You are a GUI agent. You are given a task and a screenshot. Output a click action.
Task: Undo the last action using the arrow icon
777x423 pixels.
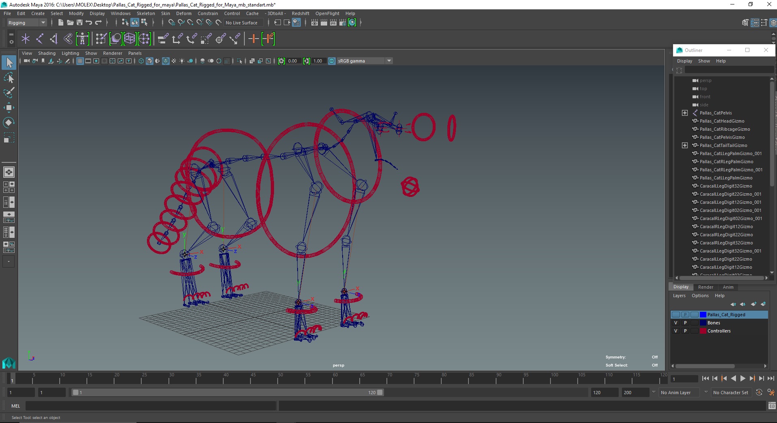(x=88, y=23)
